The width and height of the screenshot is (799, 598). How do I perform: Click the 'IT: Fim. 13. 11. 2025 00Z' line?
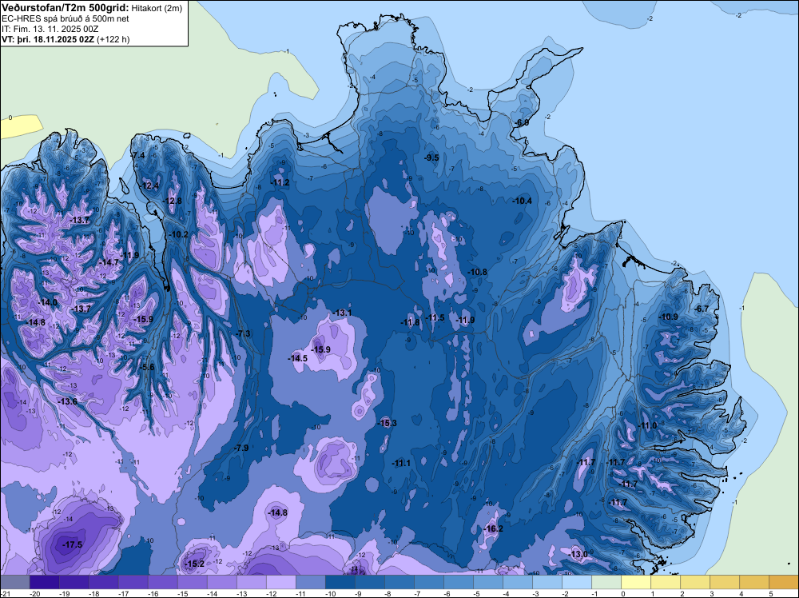50,29
